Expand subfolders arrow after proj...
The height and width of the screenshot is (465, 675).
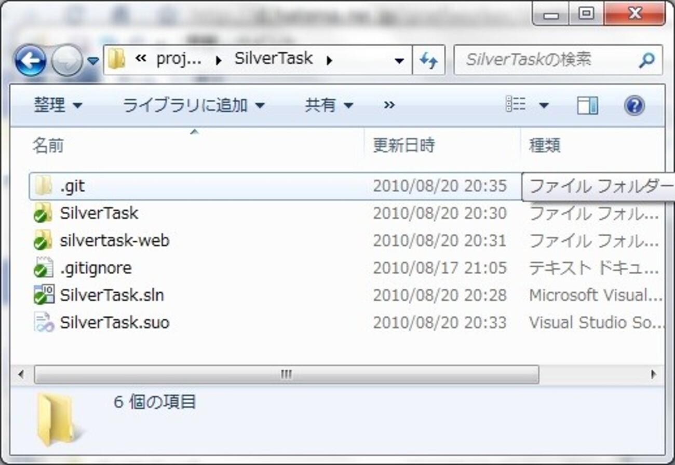point(219,60)
